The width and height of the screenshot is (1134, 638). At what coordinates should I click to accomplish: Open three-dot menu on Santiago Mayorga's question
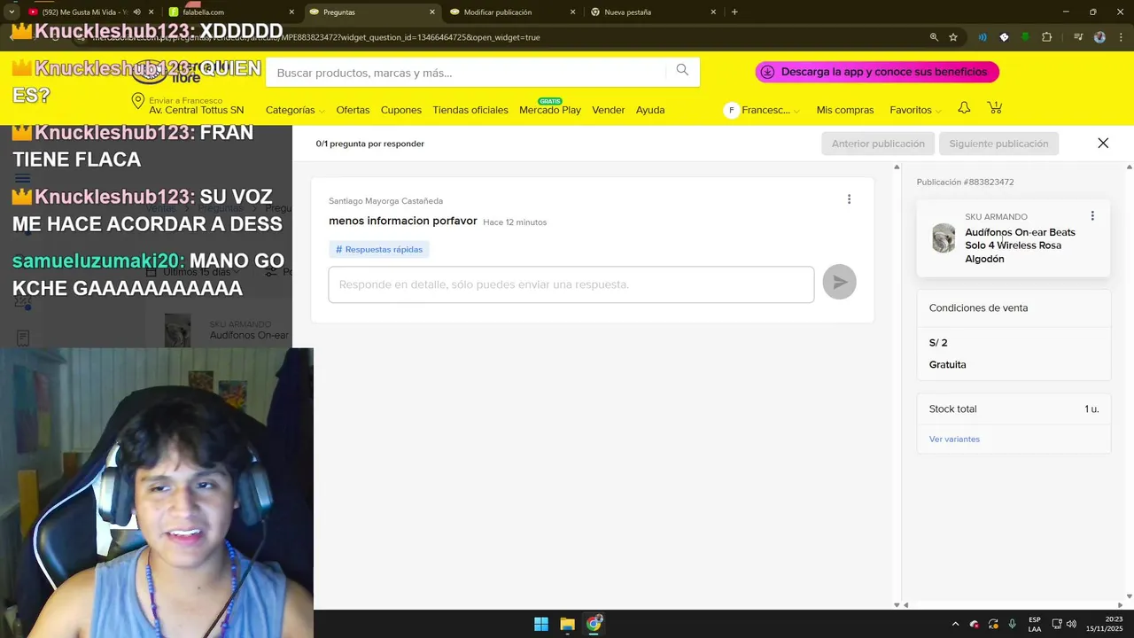[849, 199]
